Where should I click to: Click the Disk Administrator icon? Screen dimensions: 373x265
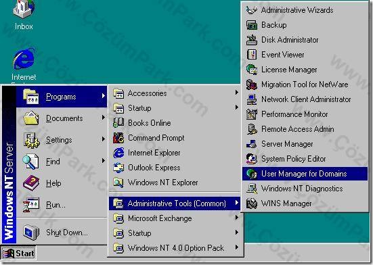pos(251,40)
